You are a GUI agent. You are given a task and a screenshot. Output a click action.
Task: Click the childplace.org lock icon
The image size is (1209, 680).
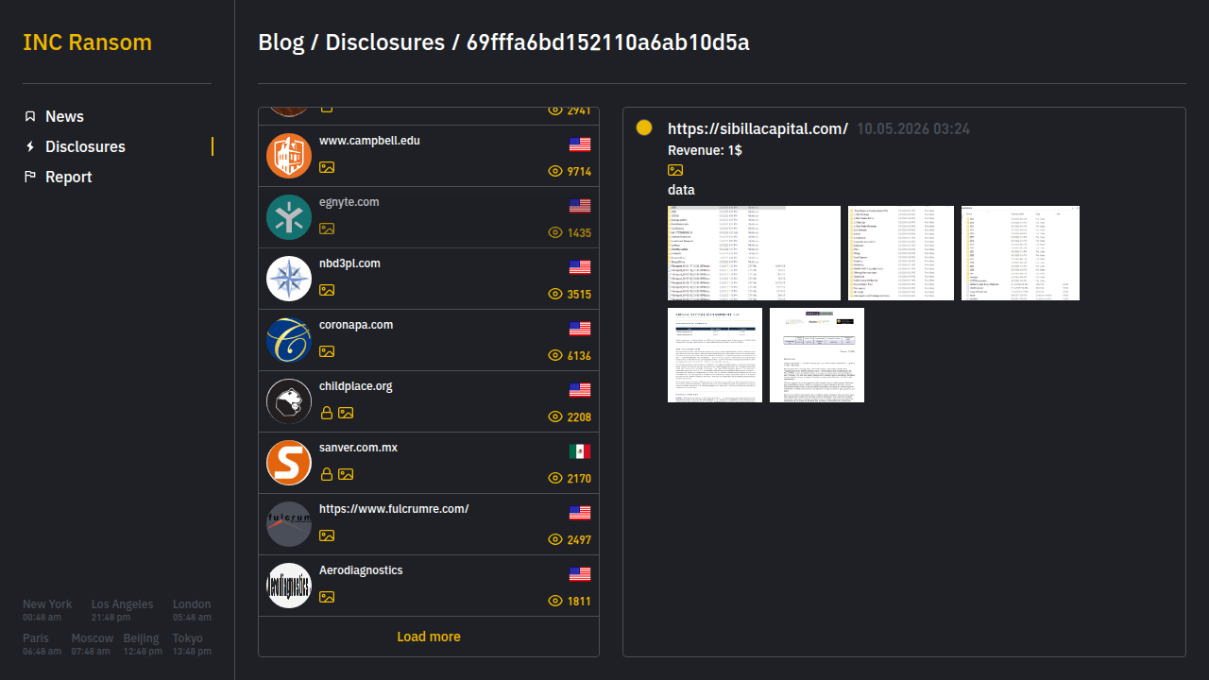click(x=327, y=413)
